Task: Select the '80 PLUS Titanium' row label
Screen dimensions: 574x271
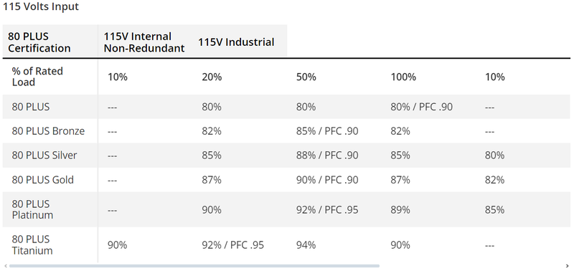Action: (32, 245)
